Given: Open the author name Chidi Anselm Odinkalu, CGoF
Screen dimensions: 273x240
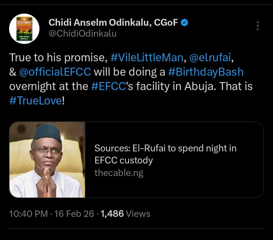Looking at the screenshot, I should [113, 23].
